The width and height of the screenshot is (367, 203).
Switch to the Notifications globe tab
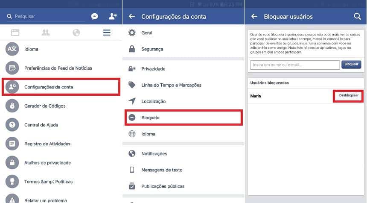coord(76,32)
